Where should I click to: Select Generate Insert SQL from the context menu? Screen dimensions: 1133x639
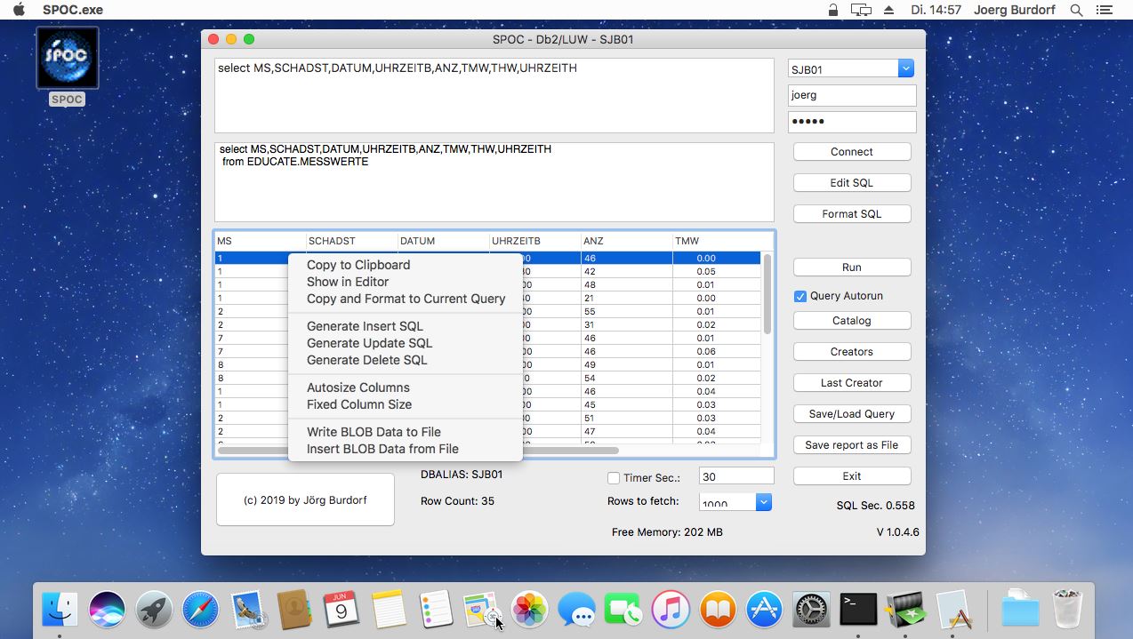point(365,326)
